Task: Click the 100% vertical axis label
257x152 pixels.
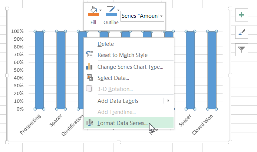Action: pyautogui.click(x=18, y=31)
